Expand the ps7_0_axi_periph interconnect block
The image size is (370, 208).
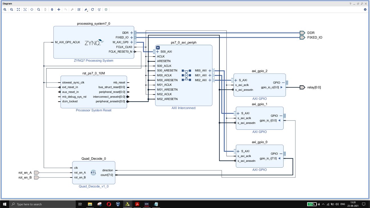(x=158, y=48)
